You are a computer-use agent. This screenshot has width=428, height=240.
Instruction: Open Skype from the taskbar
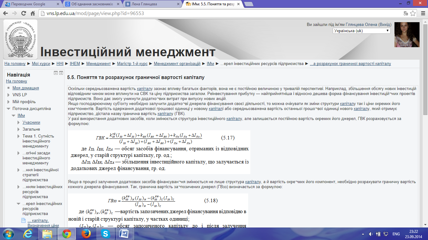tap(106, 233)
